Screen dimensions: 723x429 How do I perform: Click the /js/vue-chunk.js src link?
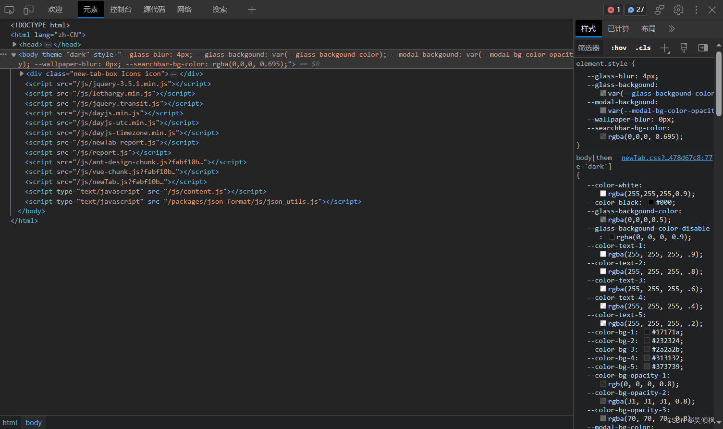126,172
